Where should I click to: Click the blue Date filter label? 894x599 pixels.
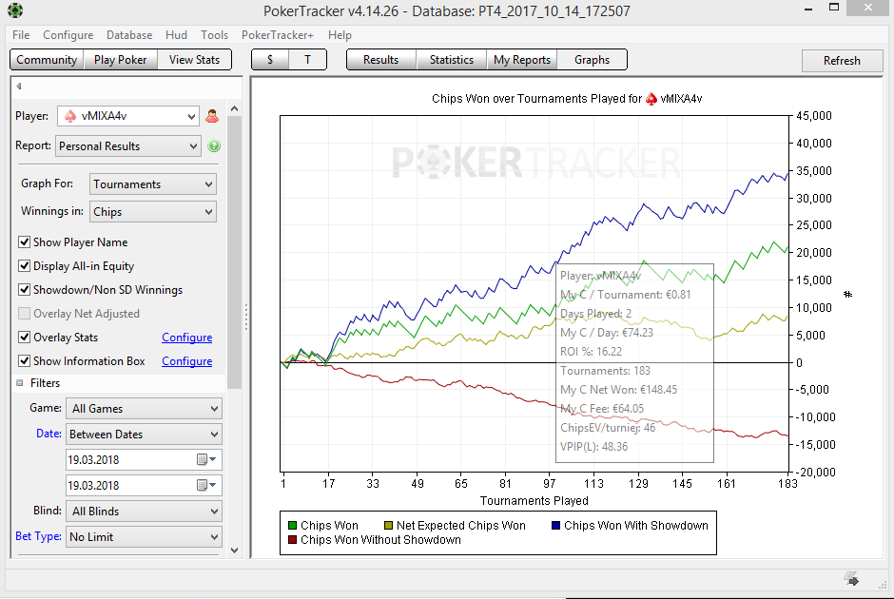point(49,434)
